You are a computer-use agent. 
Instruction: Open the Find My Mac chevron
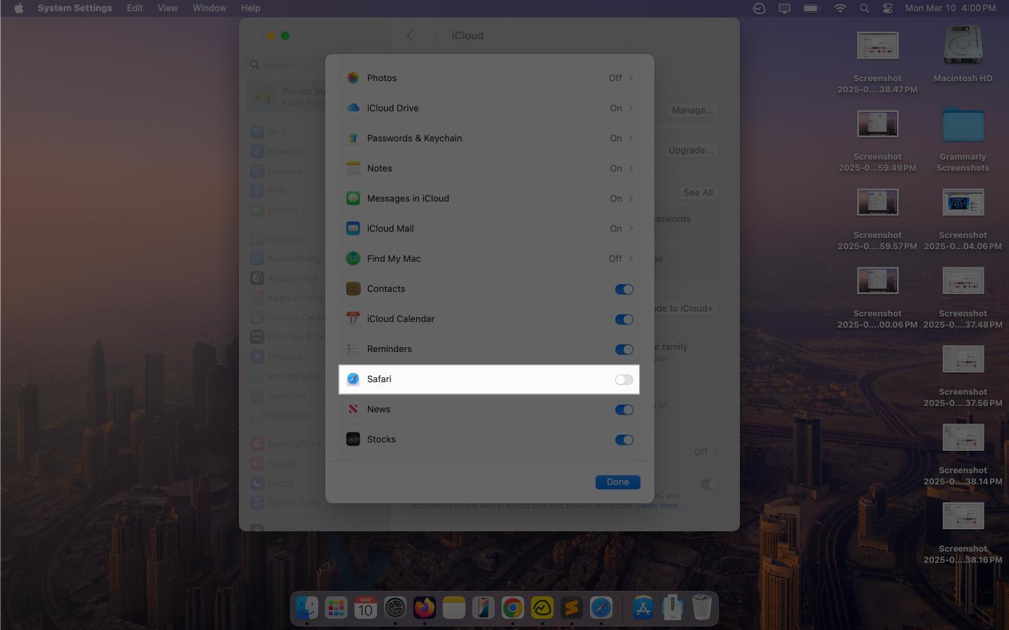tap(631, 258)
